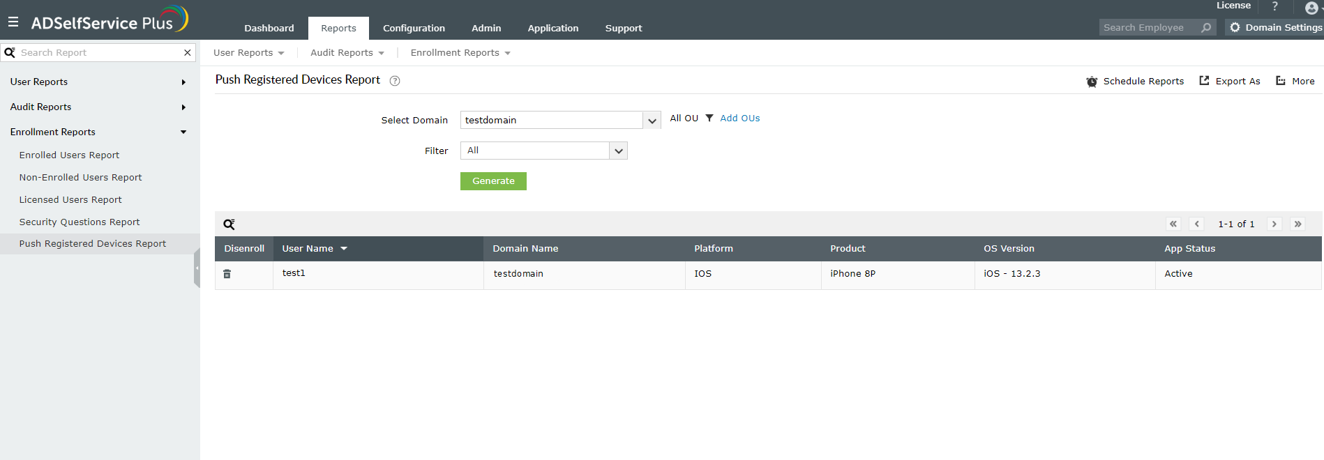Open the table search icon
The image size is (1324, 460).
229,224
